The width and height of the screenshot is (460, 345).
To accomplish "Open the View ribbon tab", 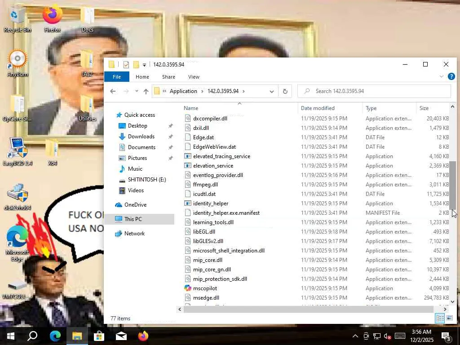I will point(194,76).
